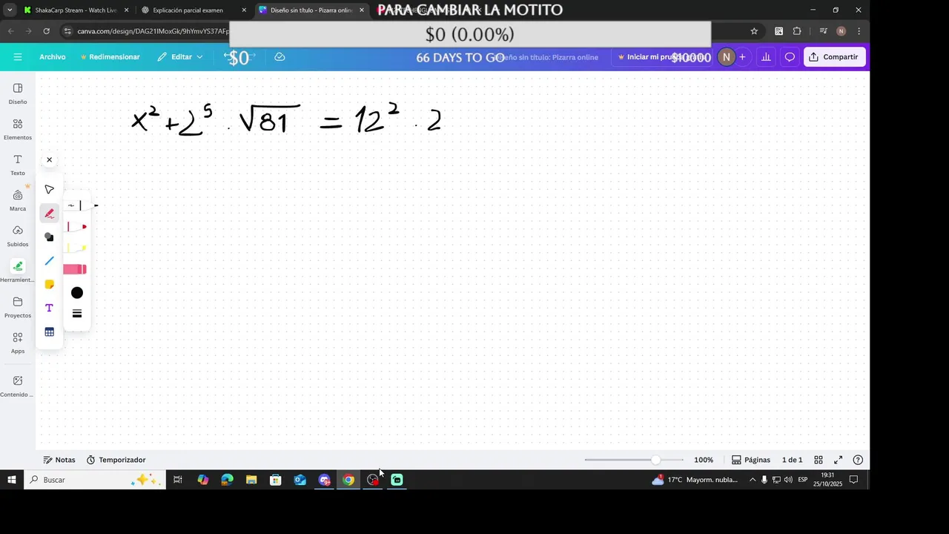The image size is (949, 534).
Task: Bookmark this page with star
Action: pyautogui.click(x=754, y=31)
